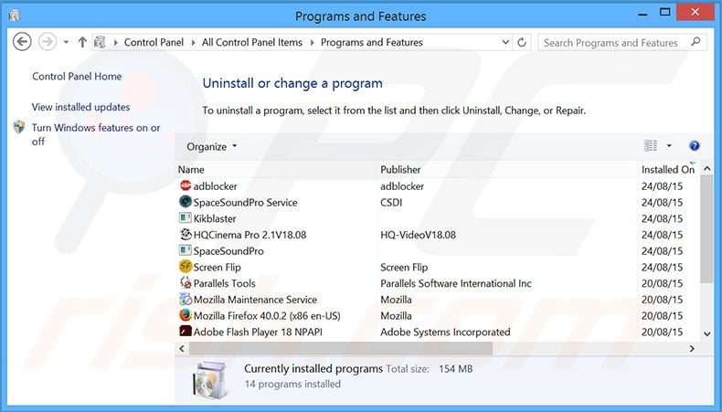The width and height of the screenshot is (722, 412).
Task: Click the adblocker program icon
Action: [186, 185]
